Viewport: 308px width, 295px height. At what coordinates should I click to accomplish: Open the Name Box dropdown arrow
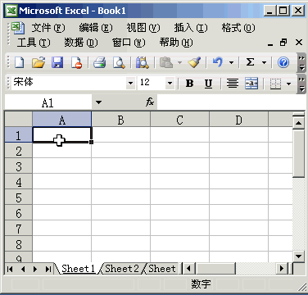coord(98,102)
